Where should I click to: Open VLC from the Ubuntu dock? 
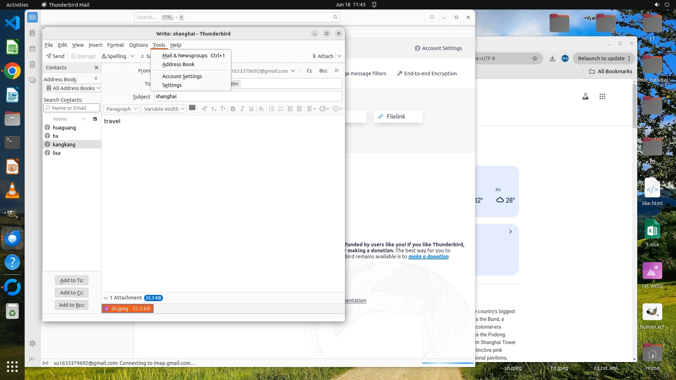(x=12, y=190)
